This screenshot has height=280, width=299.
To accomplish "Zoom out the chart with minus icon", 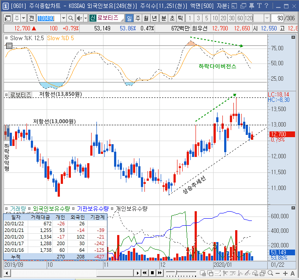I will tap(277, 273).
